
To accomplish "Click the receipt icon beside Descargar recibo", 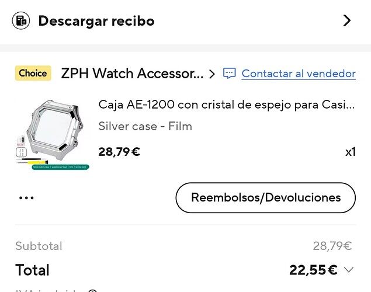I will click(21, 21).
